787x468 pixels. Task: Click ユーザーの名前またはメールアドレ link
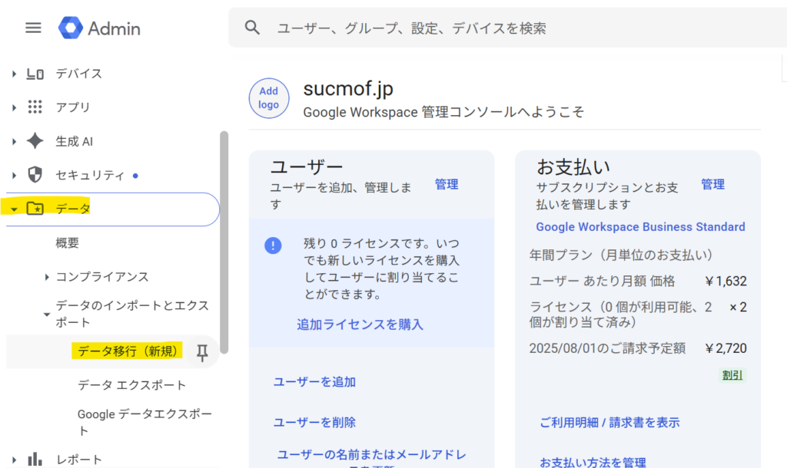371,455
